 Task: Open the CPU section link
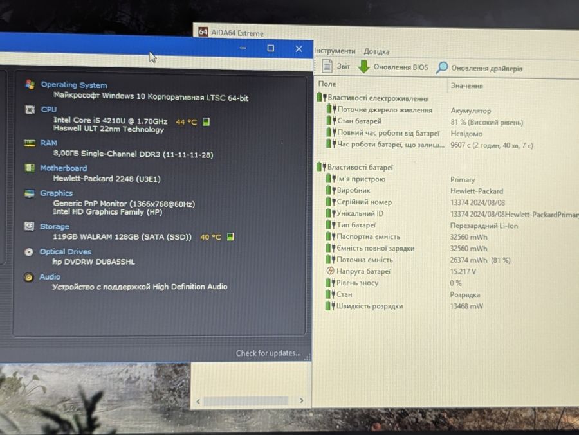(x=49, y=110)
